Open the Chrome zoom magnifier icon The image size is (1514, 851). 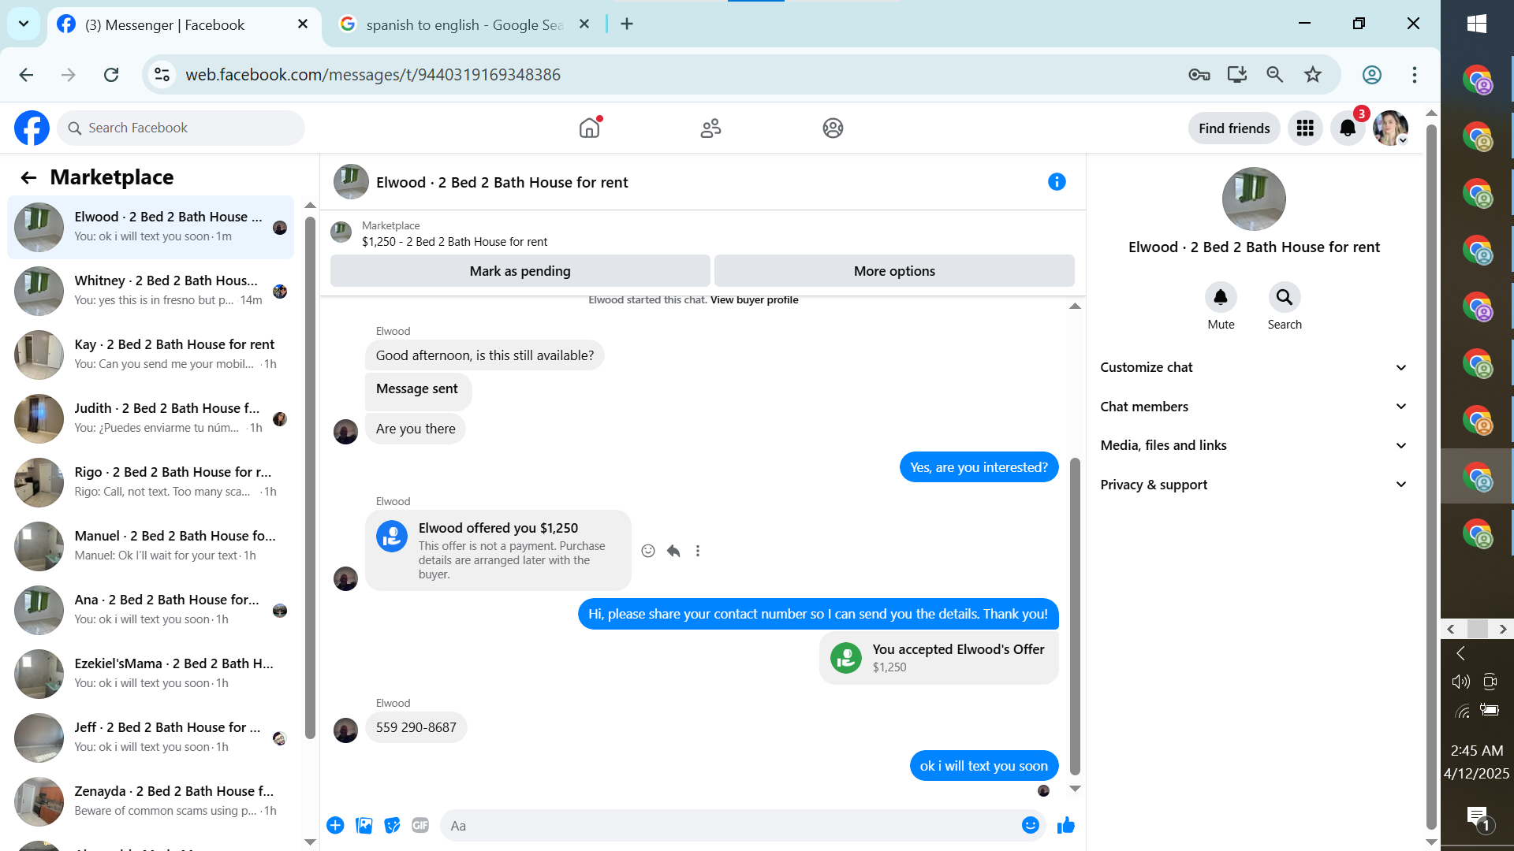click(x=1275, y=75)
